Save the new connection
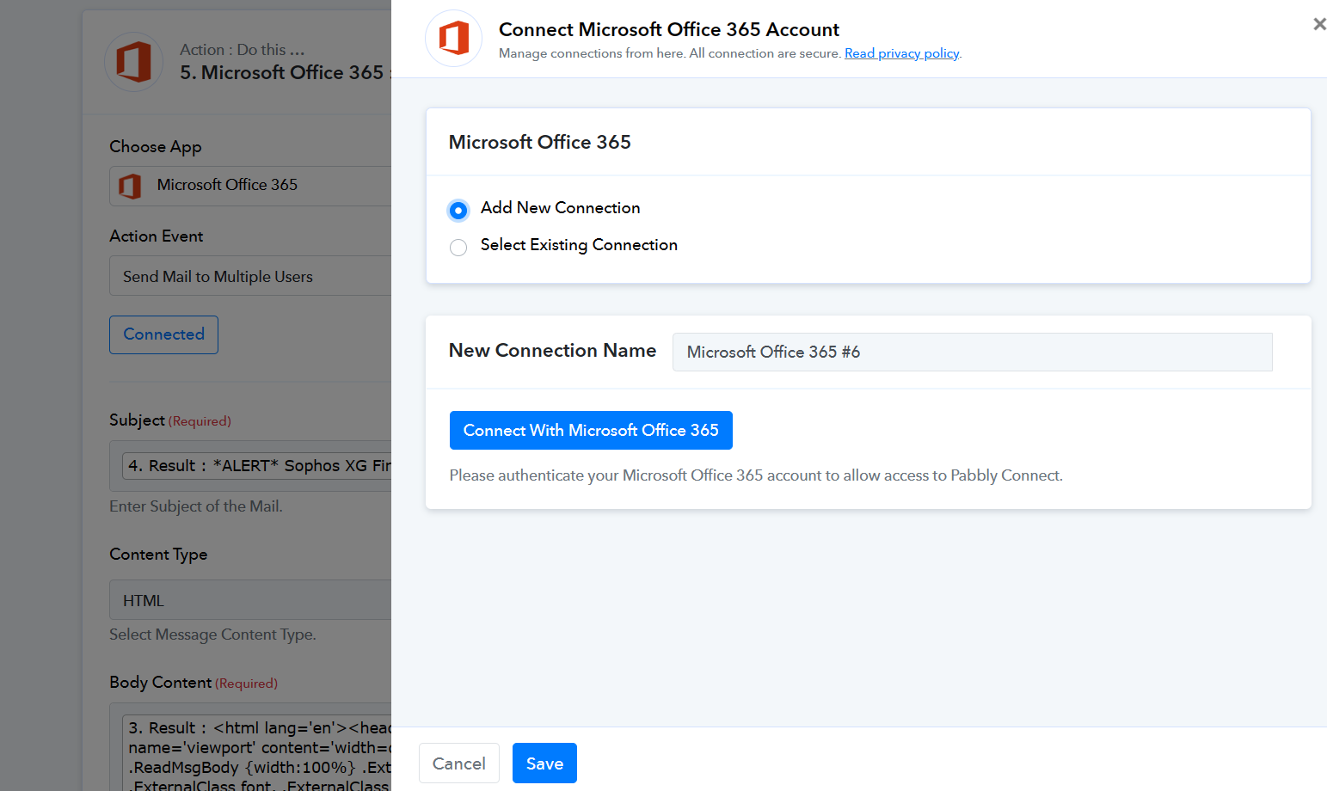The image size is (1327, 791). pos(544,763)
